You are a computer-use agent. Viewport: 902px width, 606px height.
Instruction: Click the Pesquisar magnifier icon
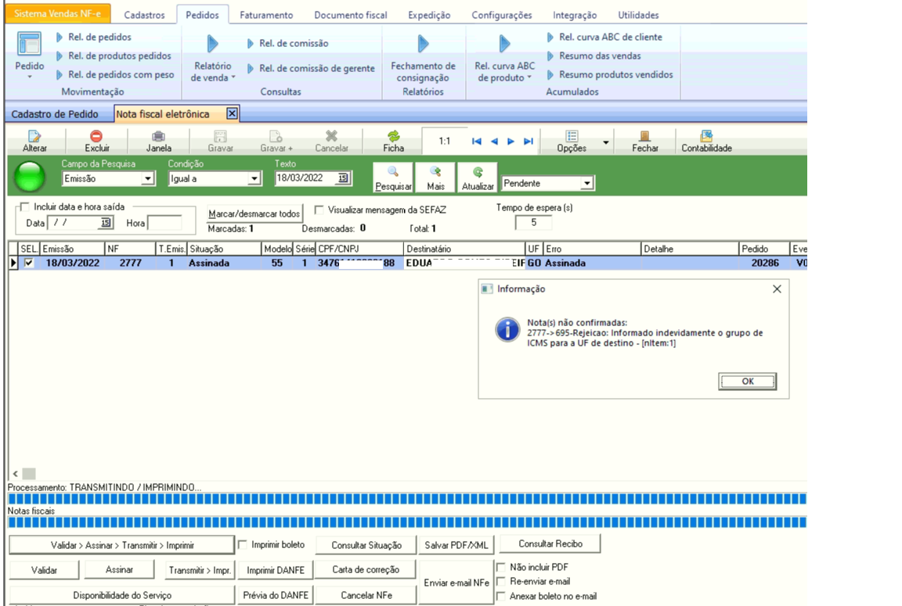click(393, 172)
